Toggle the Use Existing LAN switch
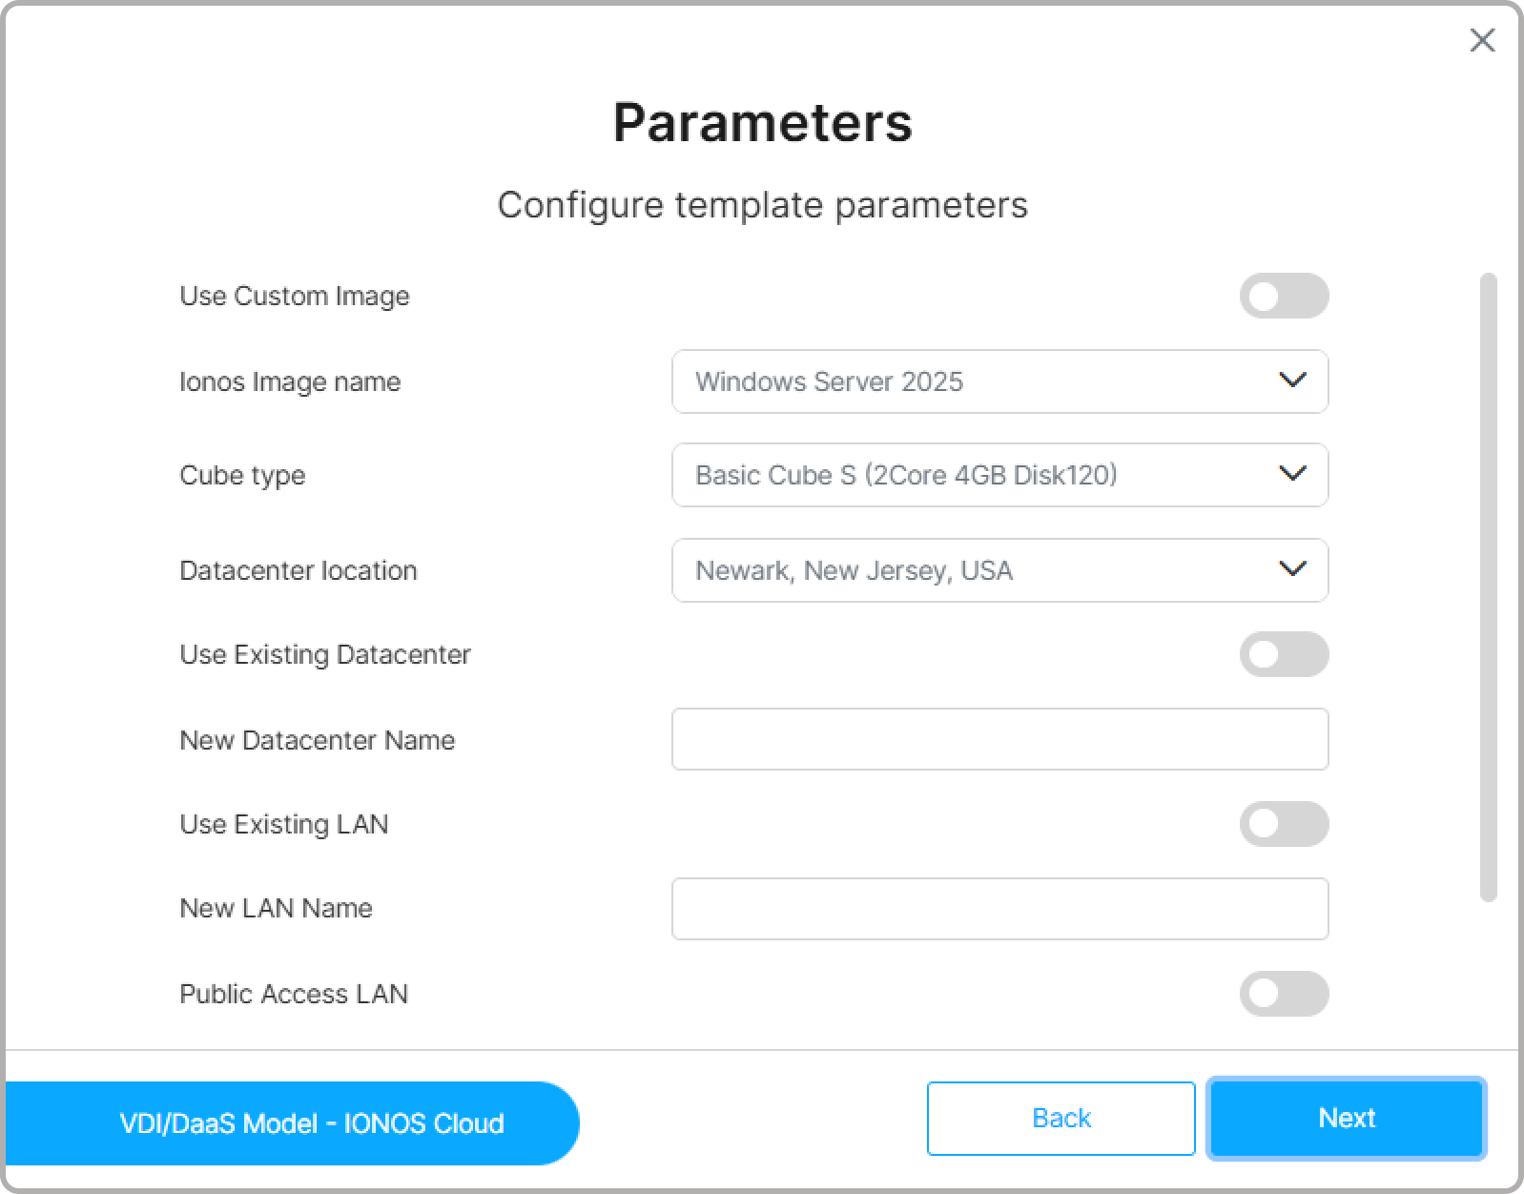 1283,824
